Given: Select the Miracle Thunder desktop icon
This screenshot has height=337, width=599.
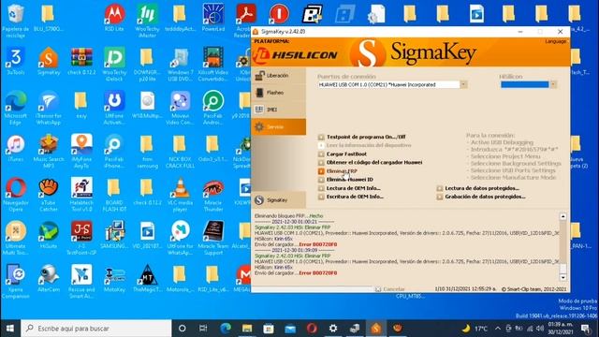Looking at the screenshot, I should coord(213,195).
